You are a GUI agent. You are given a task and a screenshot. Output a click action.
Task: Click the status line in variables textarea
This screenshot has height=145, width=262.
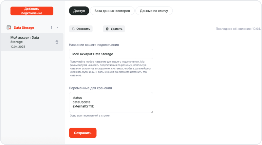[77, 98]
